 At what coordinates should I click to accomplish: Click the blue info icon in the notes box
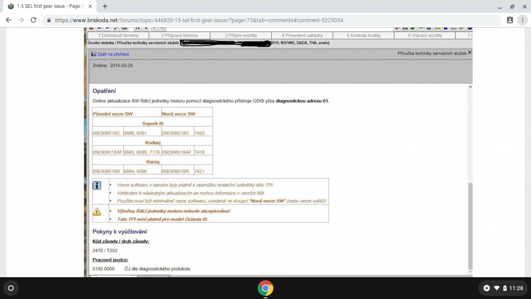click(x=97, y=185)
